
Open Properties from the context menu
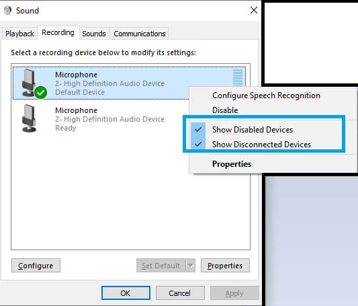[x=232, y=164]
